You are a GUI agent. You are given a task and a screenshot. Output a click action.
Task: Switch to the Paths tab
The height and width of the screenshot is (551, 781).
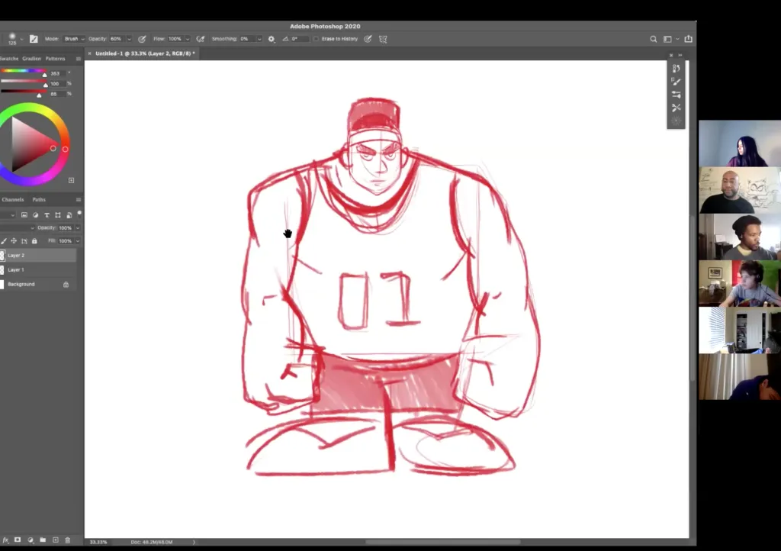point(39,200)
